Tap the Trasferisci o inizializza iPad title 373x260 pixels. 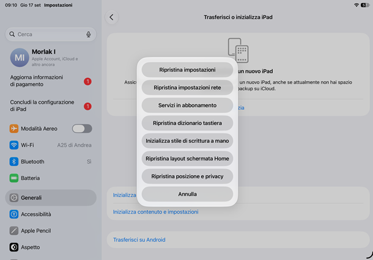pyautogui.click(x=238, y=17)
